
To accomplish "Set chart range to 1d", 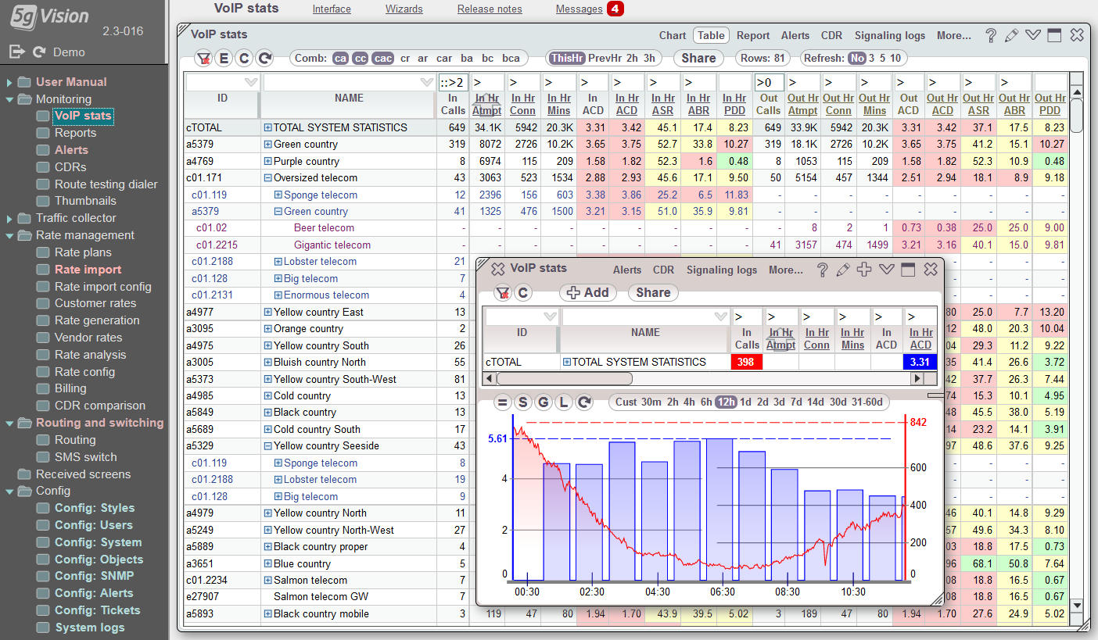I will point(745,402).
